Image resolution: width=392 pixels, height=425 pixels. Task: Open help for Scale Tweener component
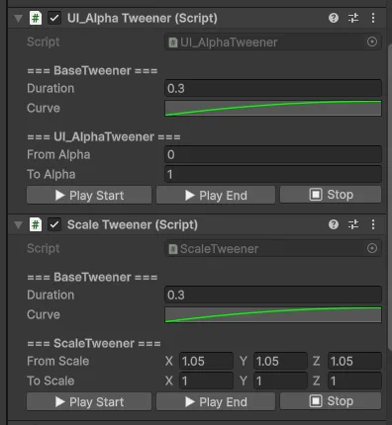click(x=334, y=224)
